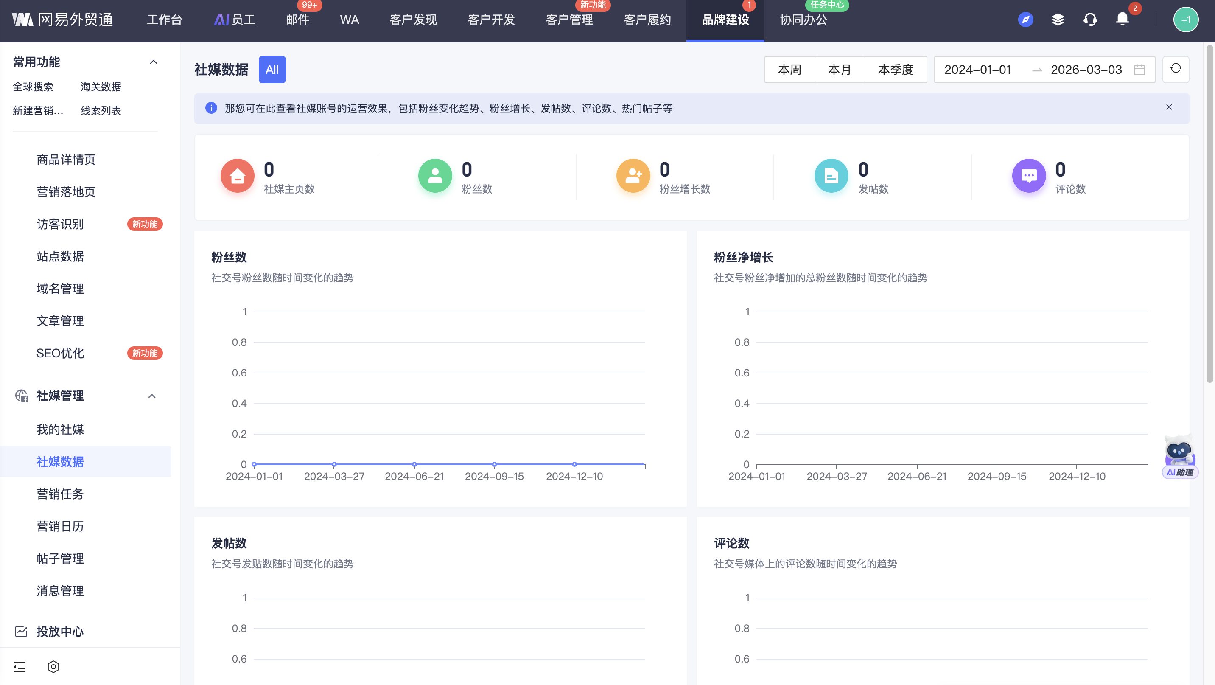Click the start date field 2024-01-01
Viewport: 1215px width, 685px height.
pyautogui.click(x=977, y=70)
